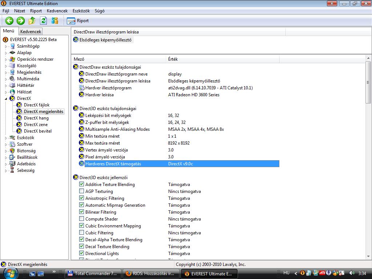This screenshot has width=372, height=279.
Task: Open the users/report wizard toolbar icon
Action: [x=55, y=21]
